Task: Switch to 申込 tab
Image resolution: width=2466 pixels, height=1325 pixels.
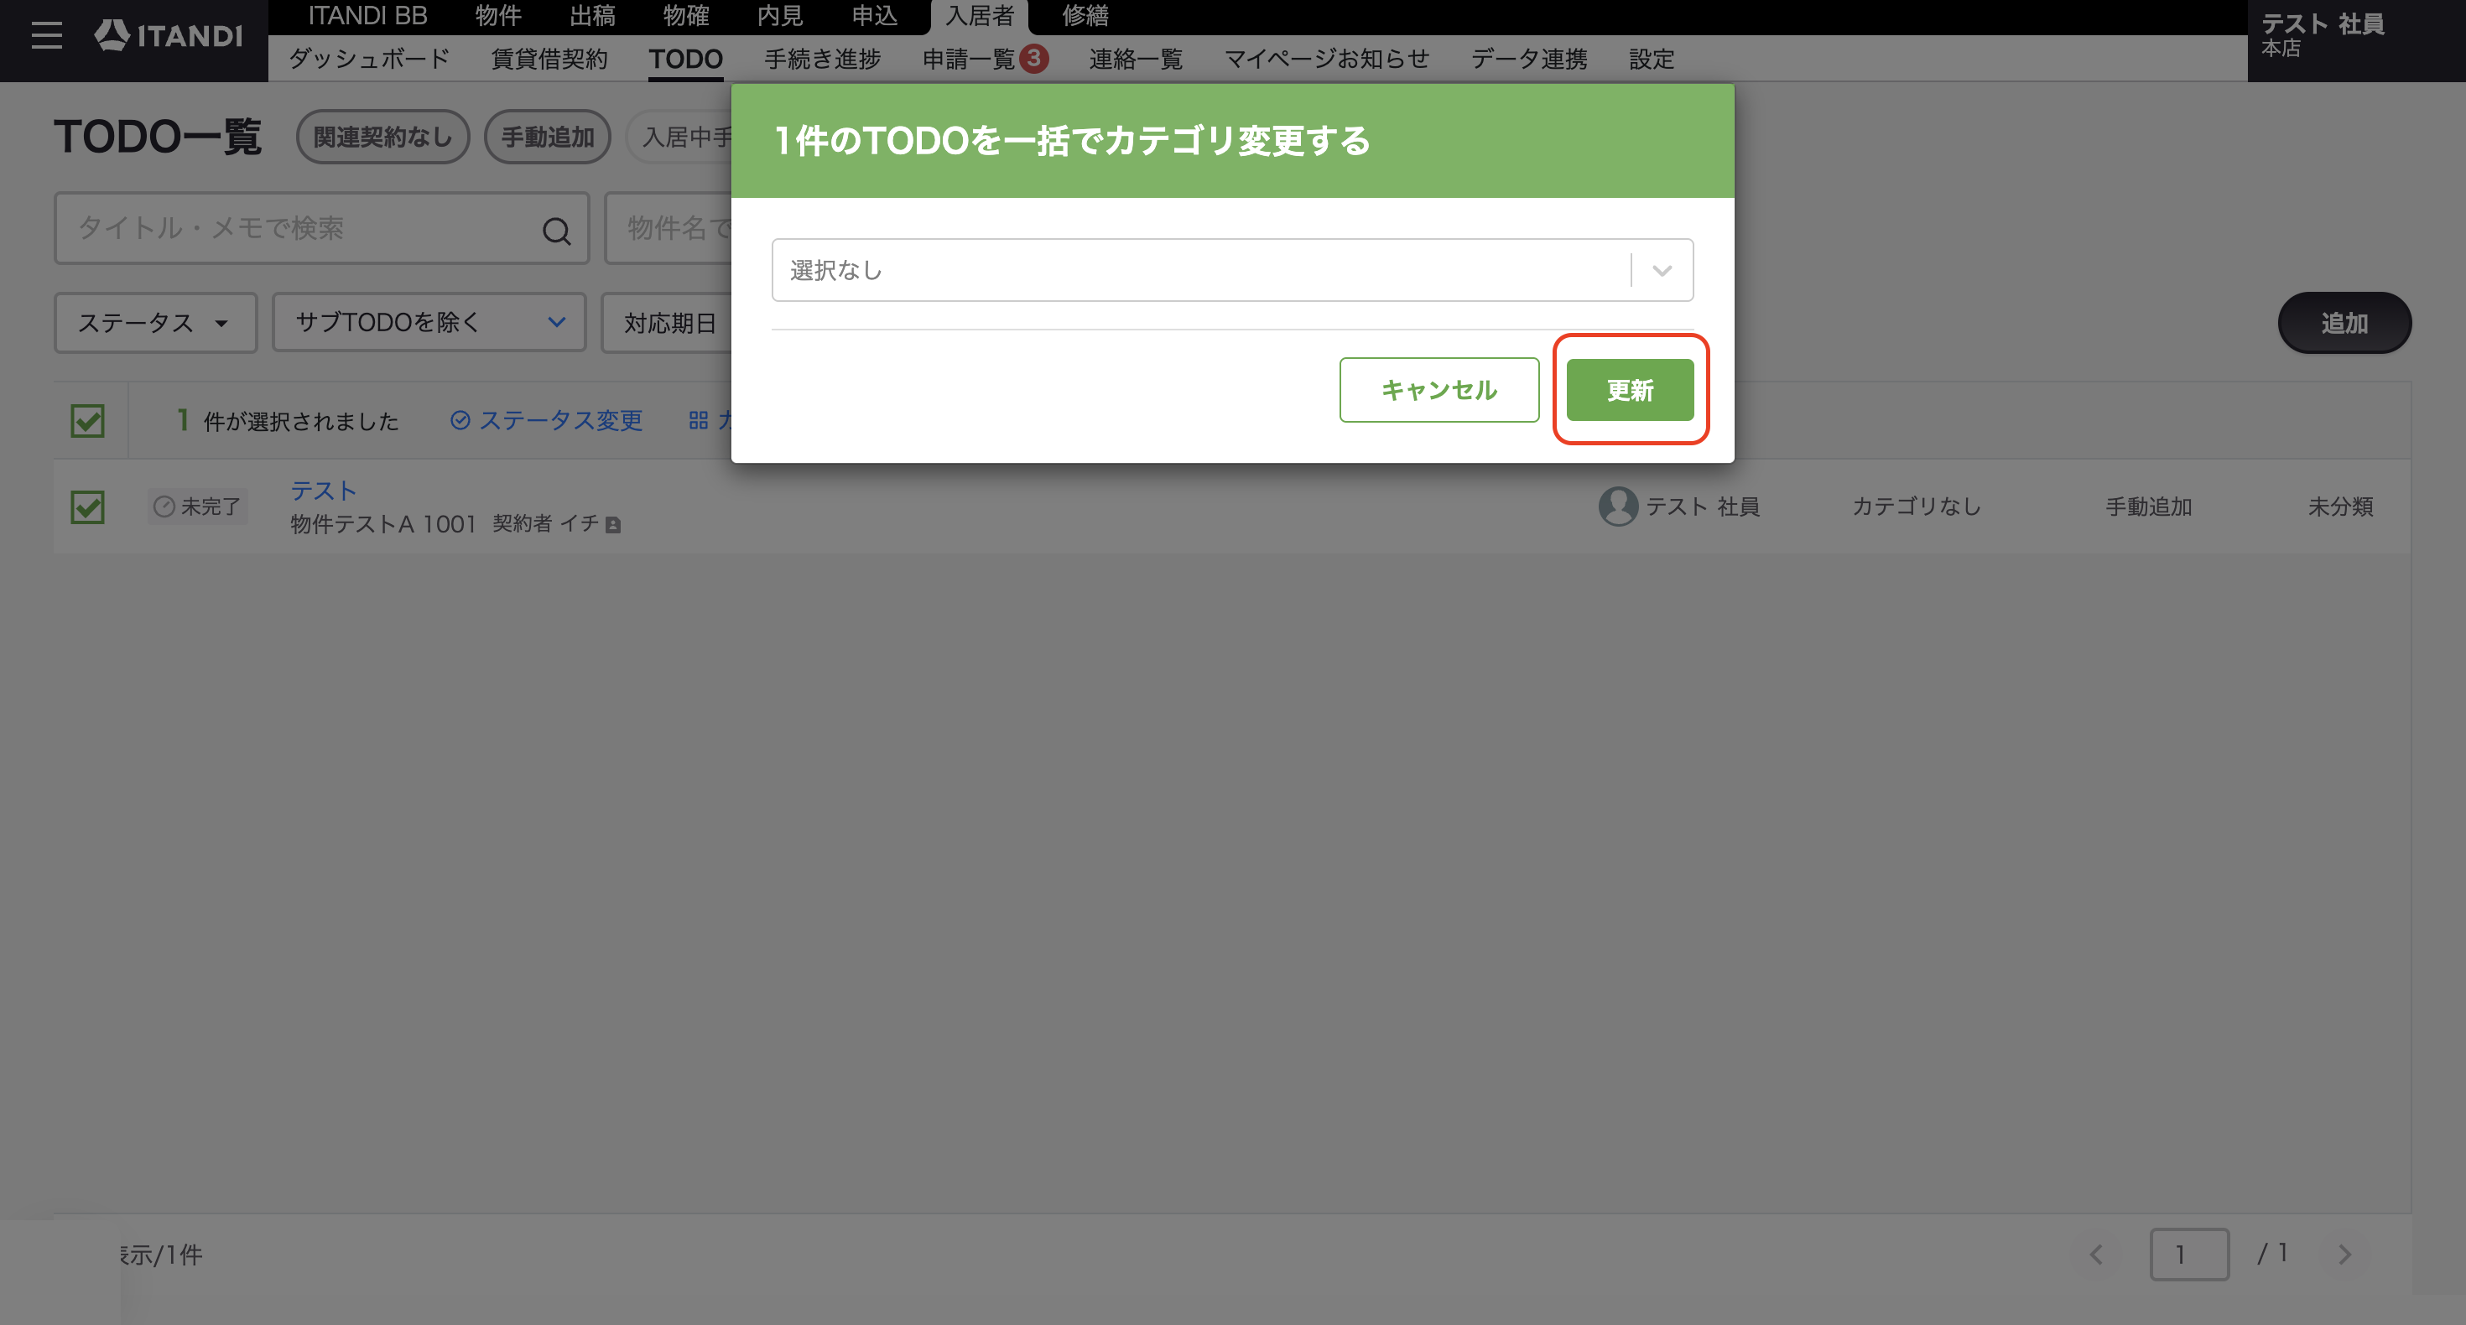Action: pos(874,16)
